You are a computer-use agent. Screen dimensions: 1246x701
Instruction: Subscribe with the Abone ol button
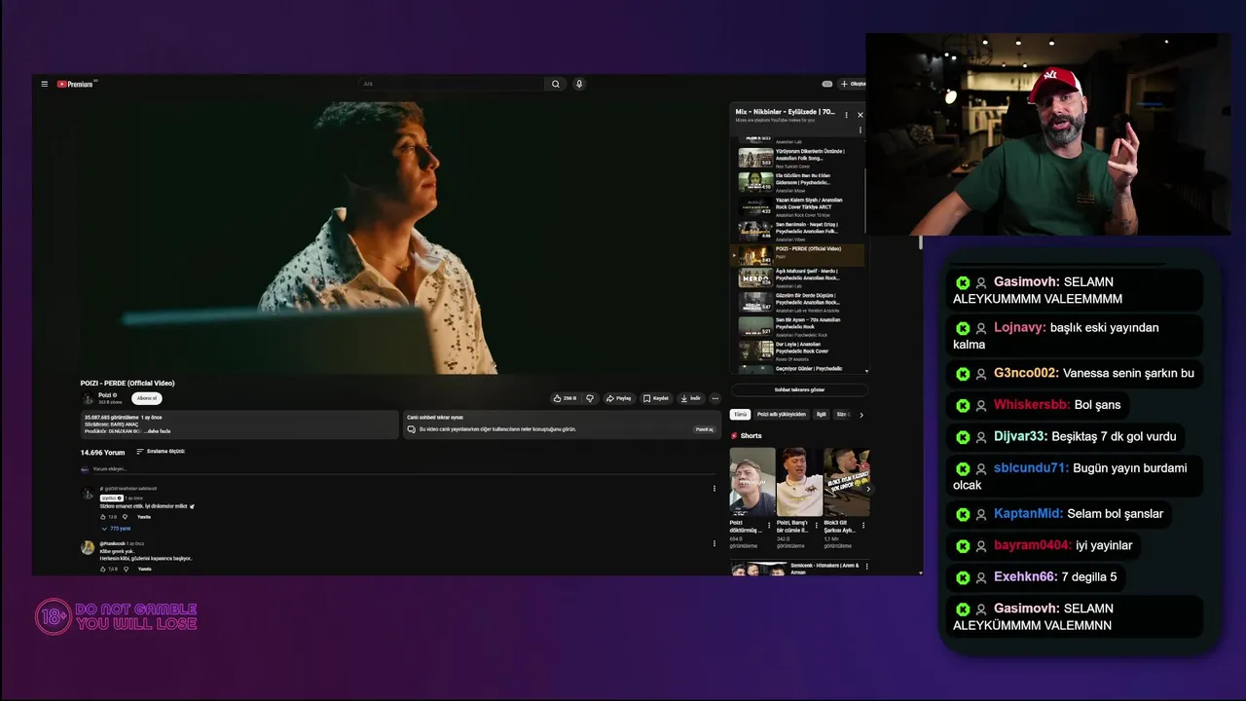coord(146,398)
